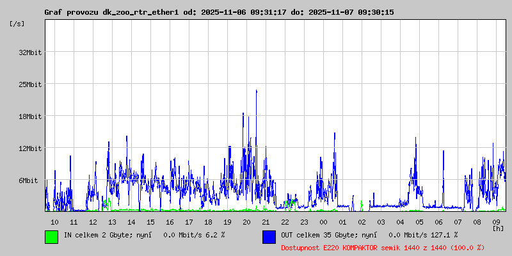Click the 6Mbit y-axis label
The width and height of the screenshot is (512, 256).
(x=28, y=180)
